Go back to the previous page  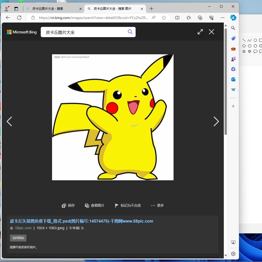pos(8,18)
